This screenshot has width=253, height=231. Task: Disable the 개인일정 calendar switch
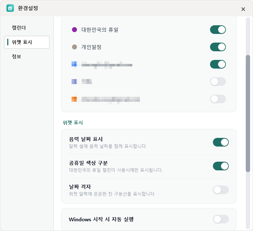tap(218, 47)
